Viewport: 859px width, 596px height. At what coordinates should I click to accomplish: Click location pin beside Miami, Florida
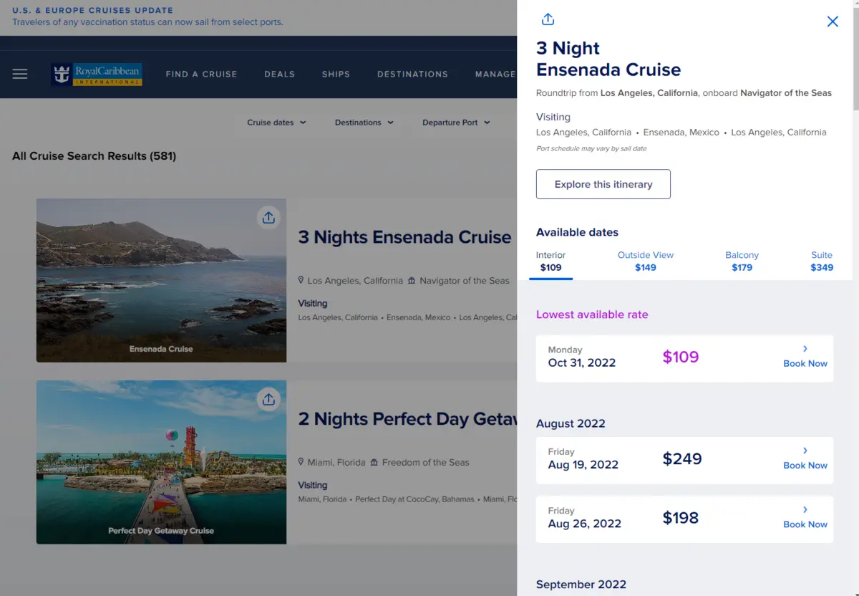coord(301,463)
